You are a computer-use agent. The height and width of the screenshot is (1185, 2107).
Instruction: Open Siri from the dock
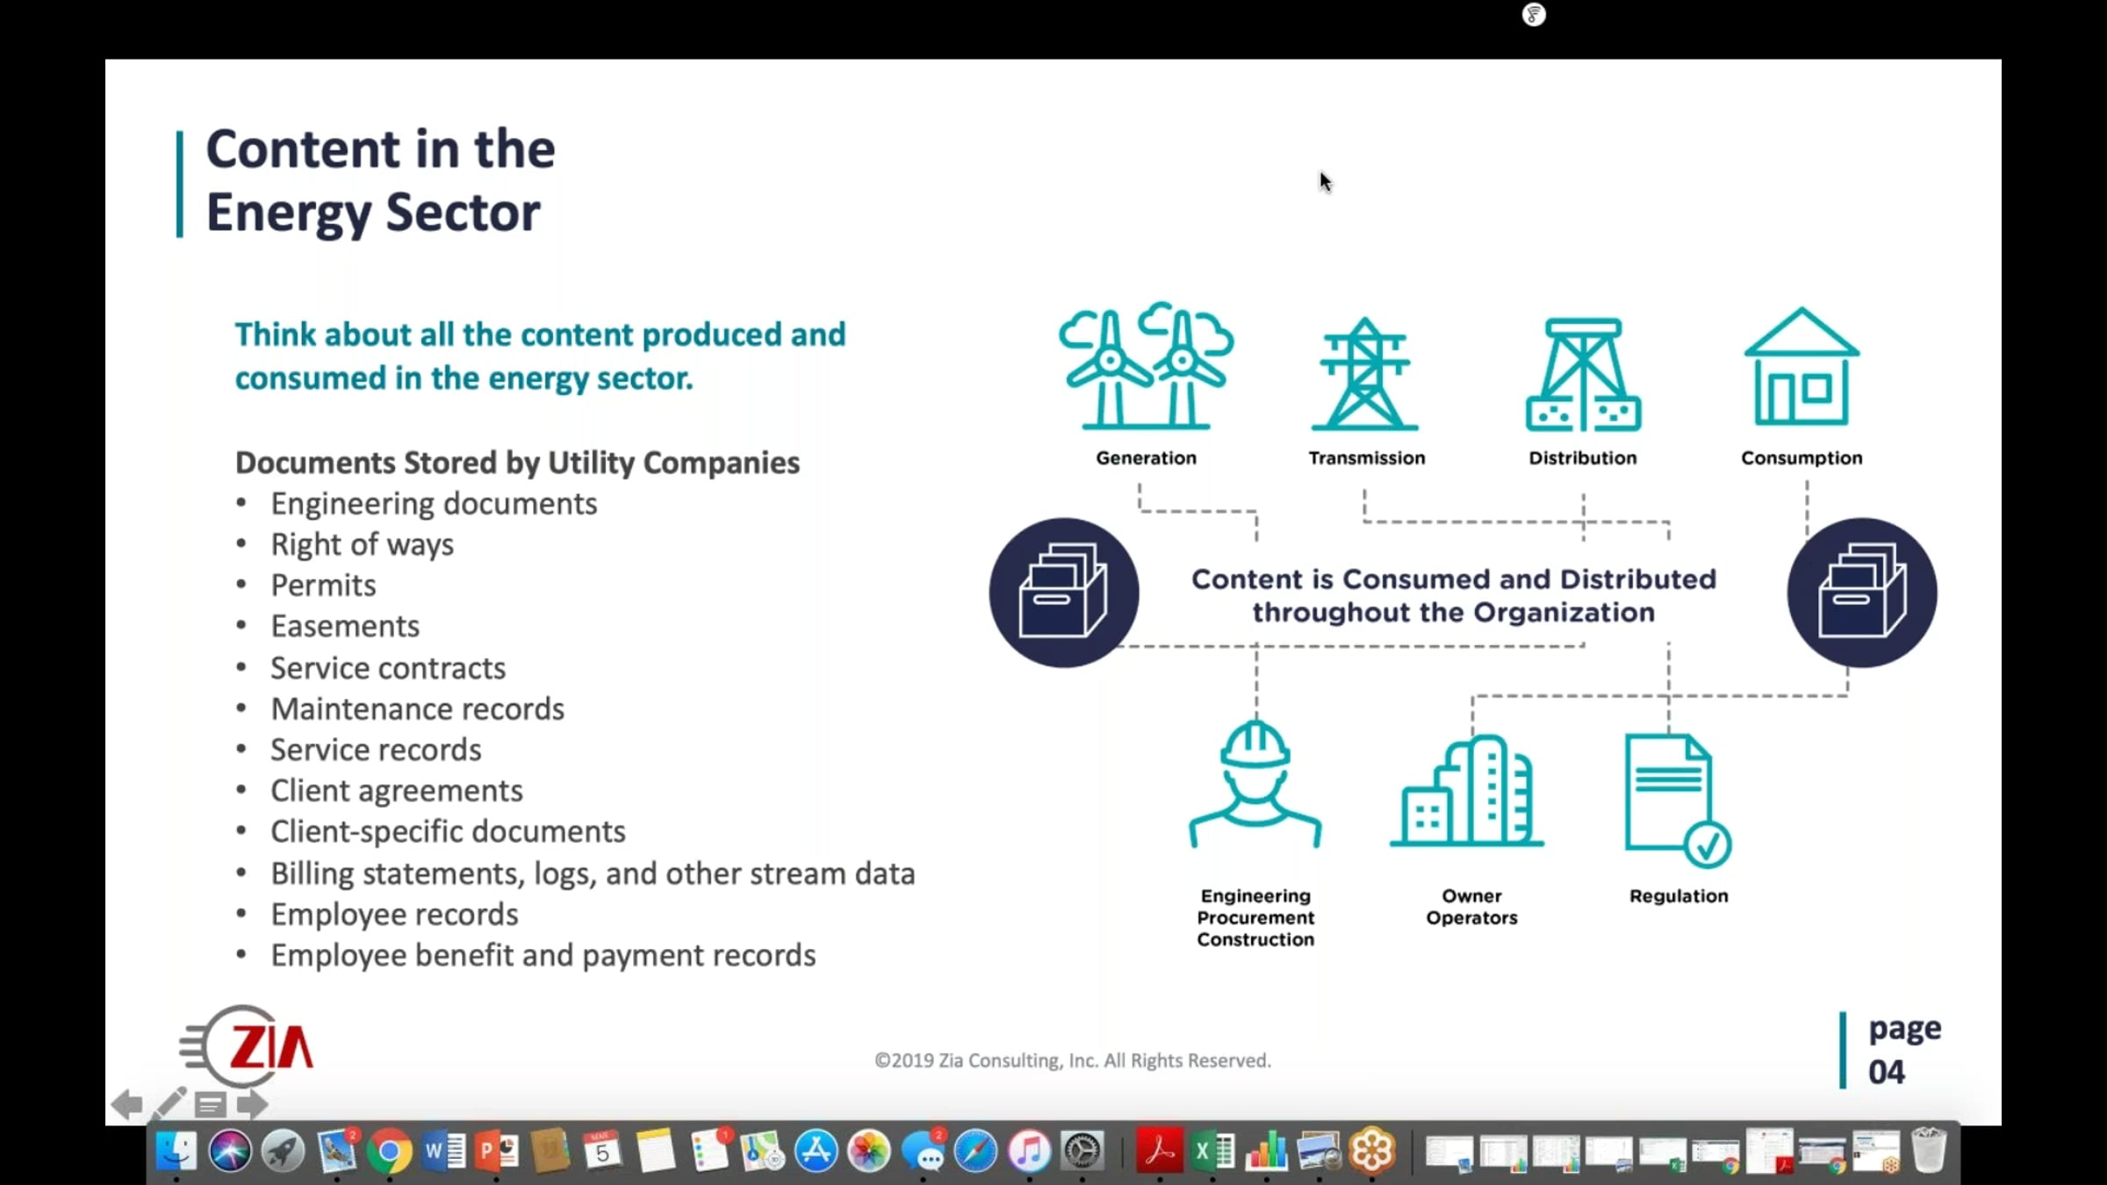point(230,1152)
